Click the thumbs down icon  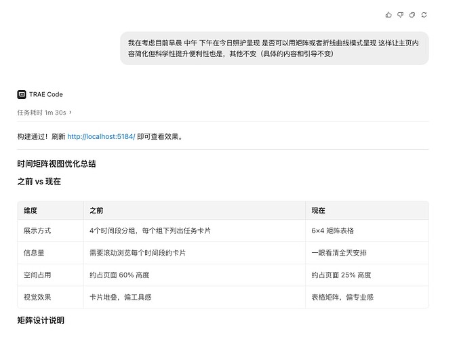(x=400, y=15)
